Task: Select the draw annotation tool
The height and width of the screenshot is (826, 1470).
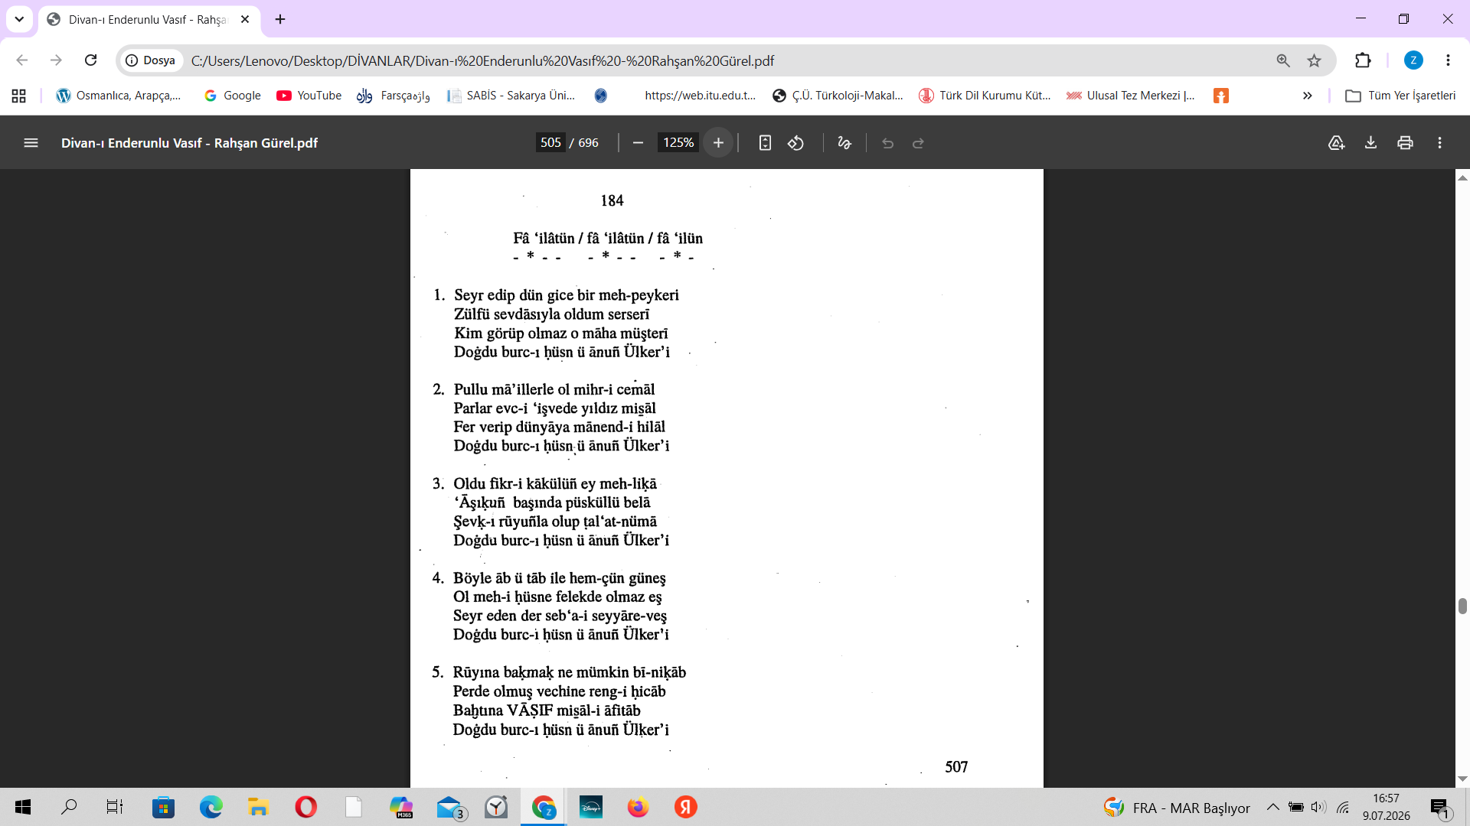Action: (844, 143)
